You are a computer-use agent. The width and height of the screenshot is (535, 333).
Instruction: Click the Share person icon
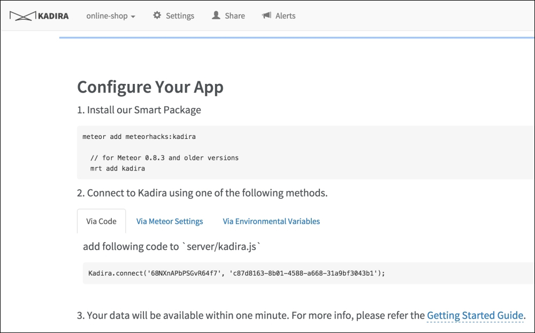[x=216, y=16]
